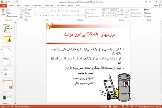Viewport: 162px width, 108px height.
Task: Toggle Italic formatting
Action: pos(38,15)
